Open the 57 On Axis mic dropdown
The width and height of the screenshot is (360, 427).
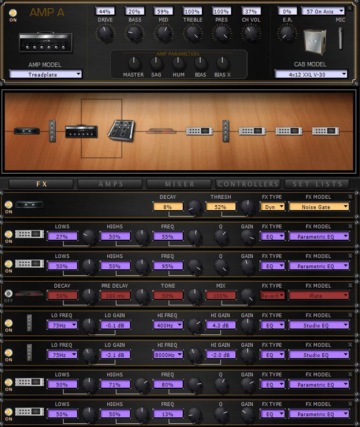323,11
